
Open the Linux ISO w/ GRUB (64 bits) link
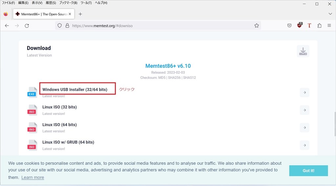68,142
